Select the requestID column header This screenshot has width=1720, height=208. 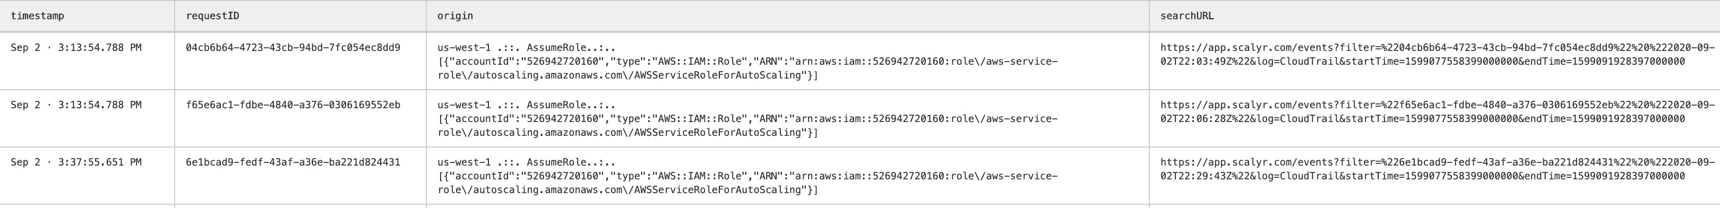pos(212,16)
